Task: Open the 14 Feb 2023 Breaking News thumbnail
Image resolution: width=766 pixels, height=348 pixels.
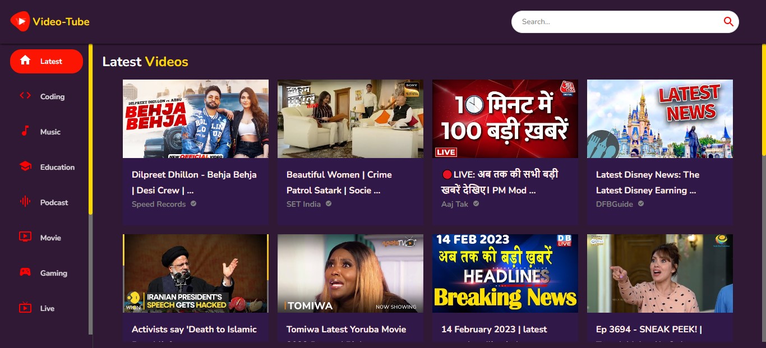Action: coord(505,273)
